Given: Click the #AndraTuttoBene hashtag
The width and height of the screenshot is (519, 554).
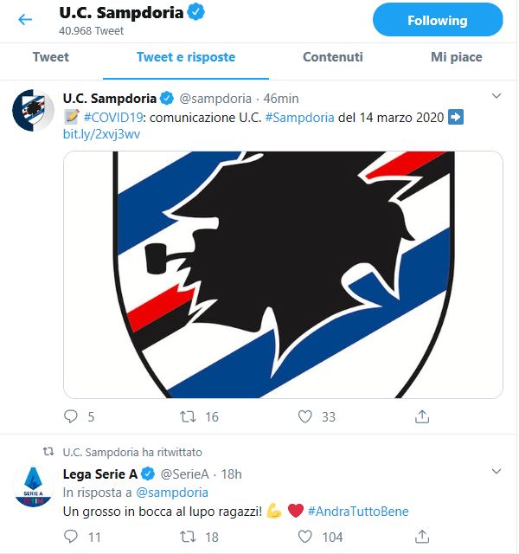Looking at the screenshot, I should coord(357,512).
